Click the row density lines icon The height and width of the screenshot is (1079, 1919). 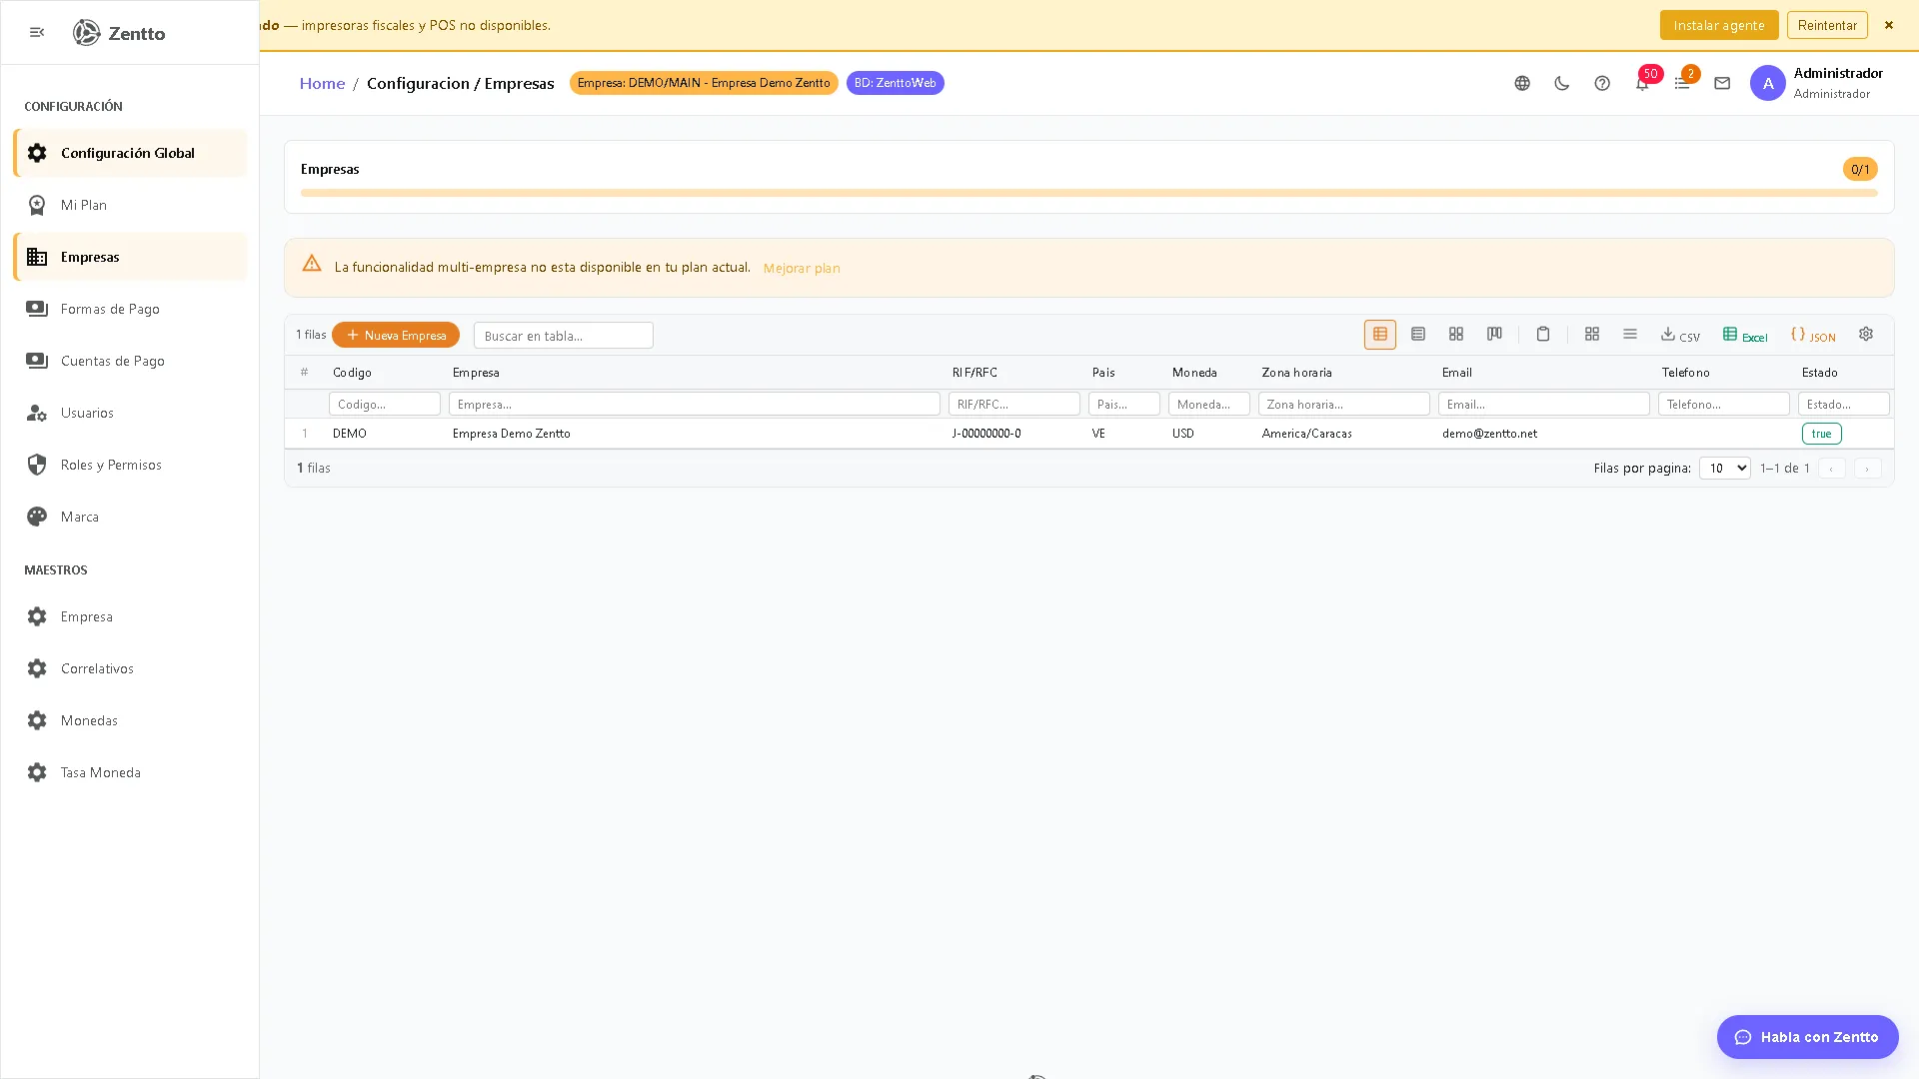pos(1630,335)
